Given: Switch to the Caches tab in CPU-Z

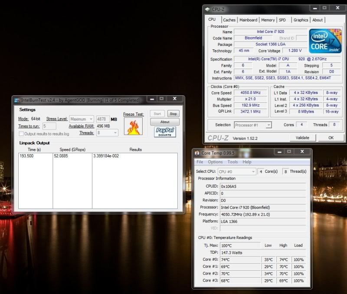Looking at the screenshot, I should tap(229, 20).
